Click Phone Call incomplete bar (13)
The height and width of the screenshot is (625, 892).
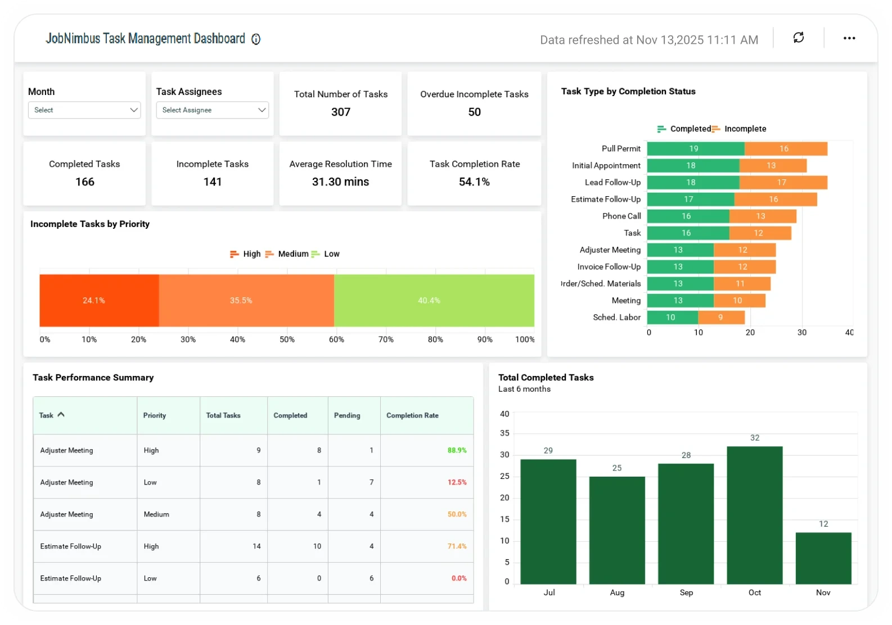[x=763, y=216]
